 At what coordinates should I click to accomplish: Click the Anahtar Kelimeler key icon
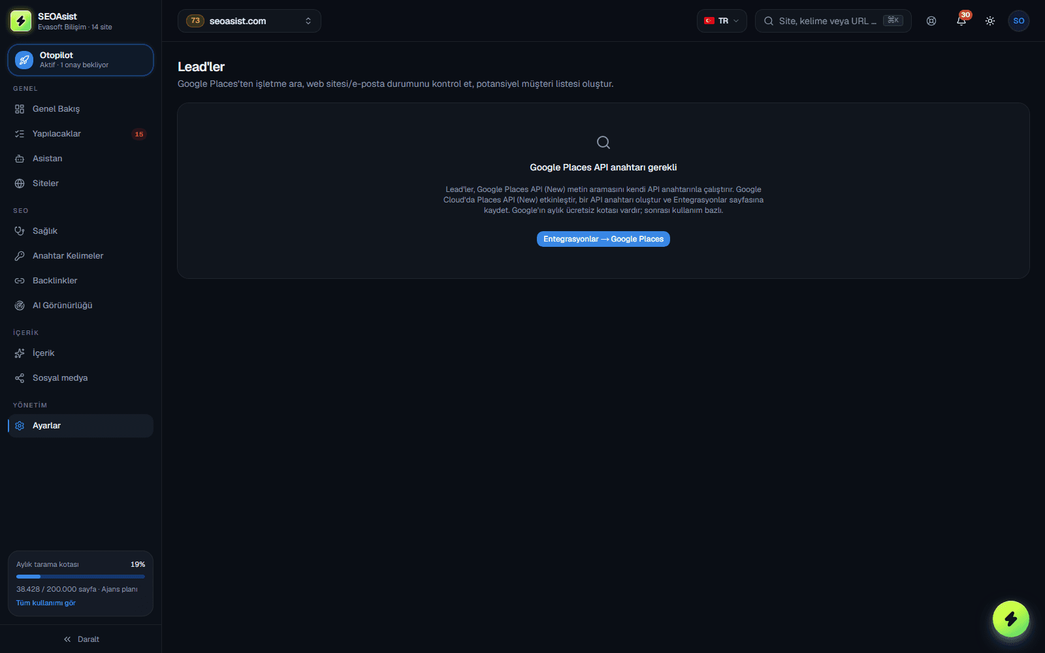coord(20,256)
